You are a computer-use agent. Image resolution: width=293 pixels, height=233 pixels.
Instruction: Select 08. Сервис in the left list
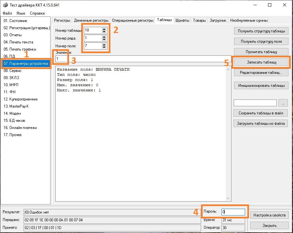pos(13,71)
